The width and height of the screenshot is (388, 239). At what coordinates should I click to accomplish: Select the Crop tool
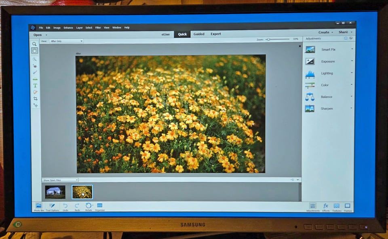(x=36, y=99)
